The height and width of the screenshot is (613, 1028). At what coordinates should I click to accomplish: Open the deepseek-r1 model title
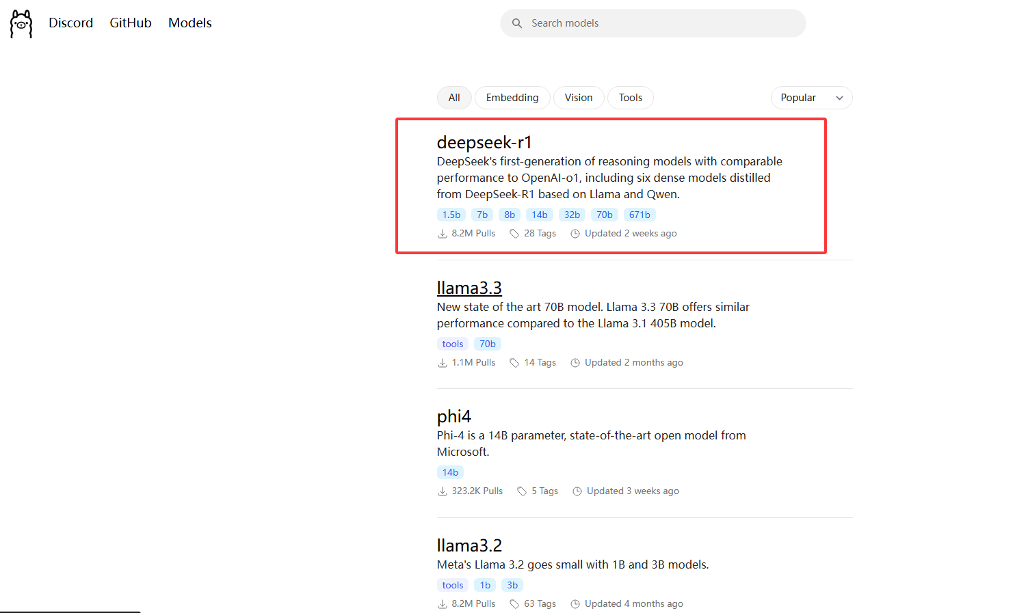pyautogui.click(x=484, y=142)
